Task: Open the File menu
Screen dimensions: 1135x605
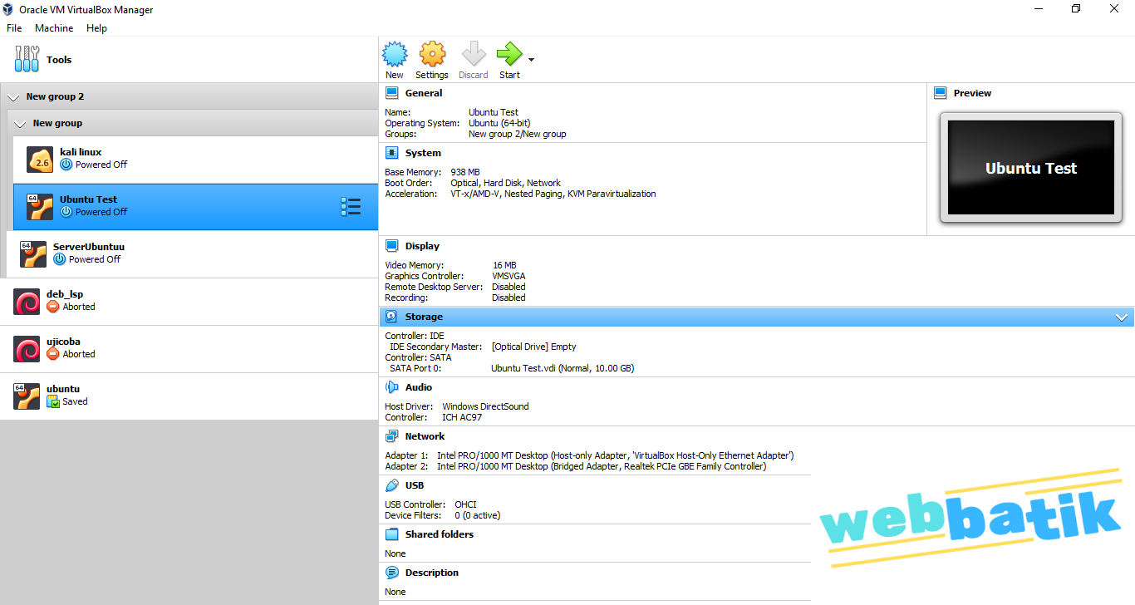Action: click(x=14, y=28)
